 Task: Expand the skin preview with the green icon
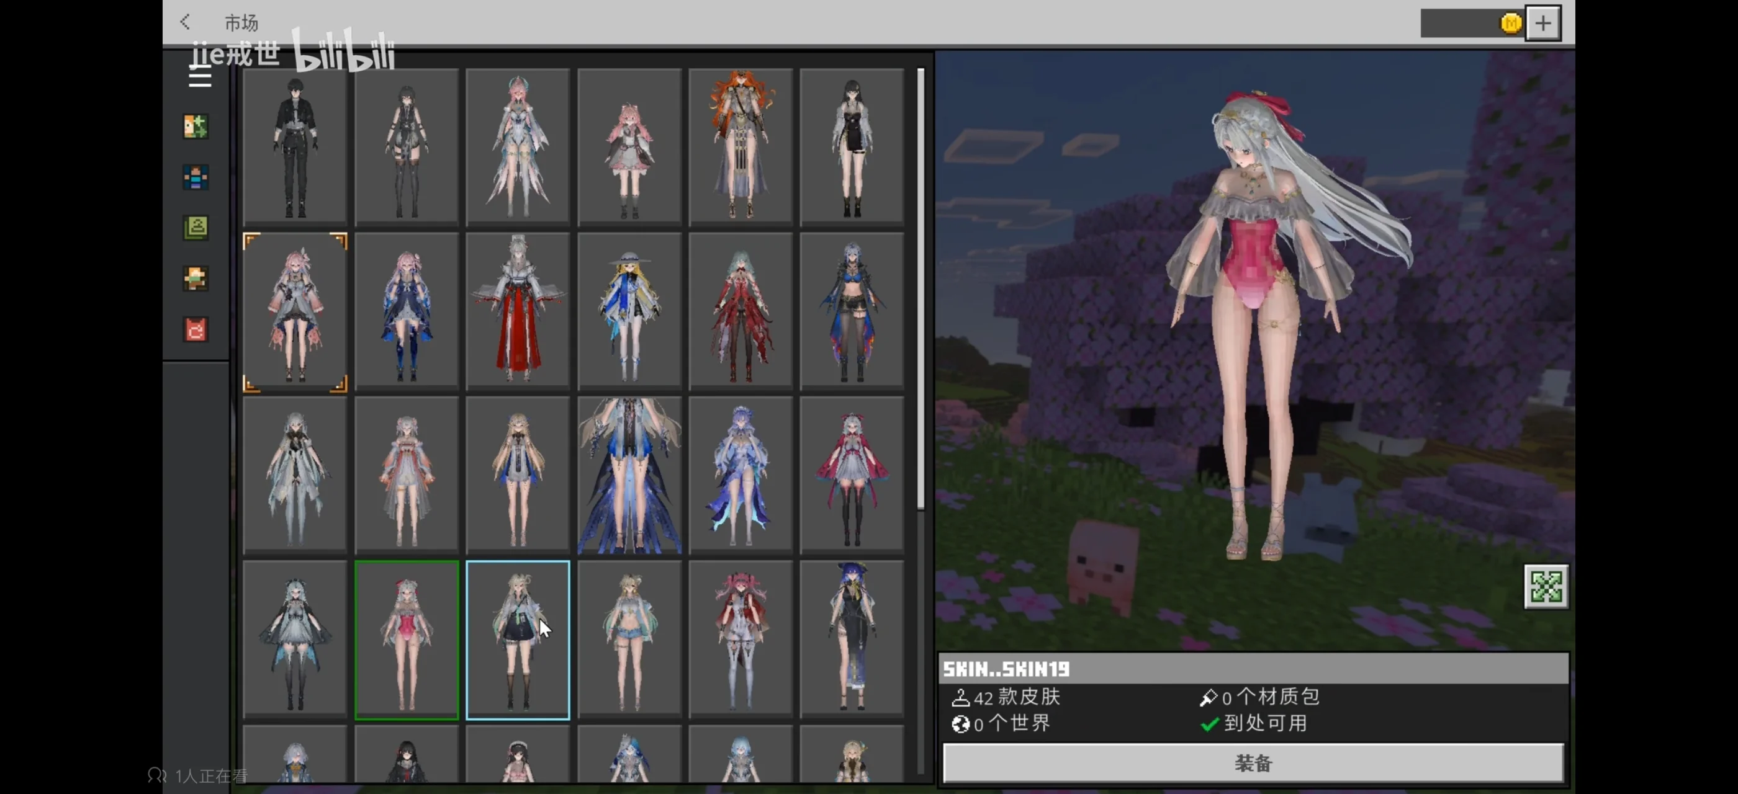(x=1546, y=586)
